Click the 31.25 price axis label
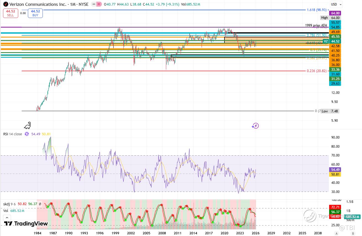The height and width of the screenshot is (236, 362). click(335, 79)
